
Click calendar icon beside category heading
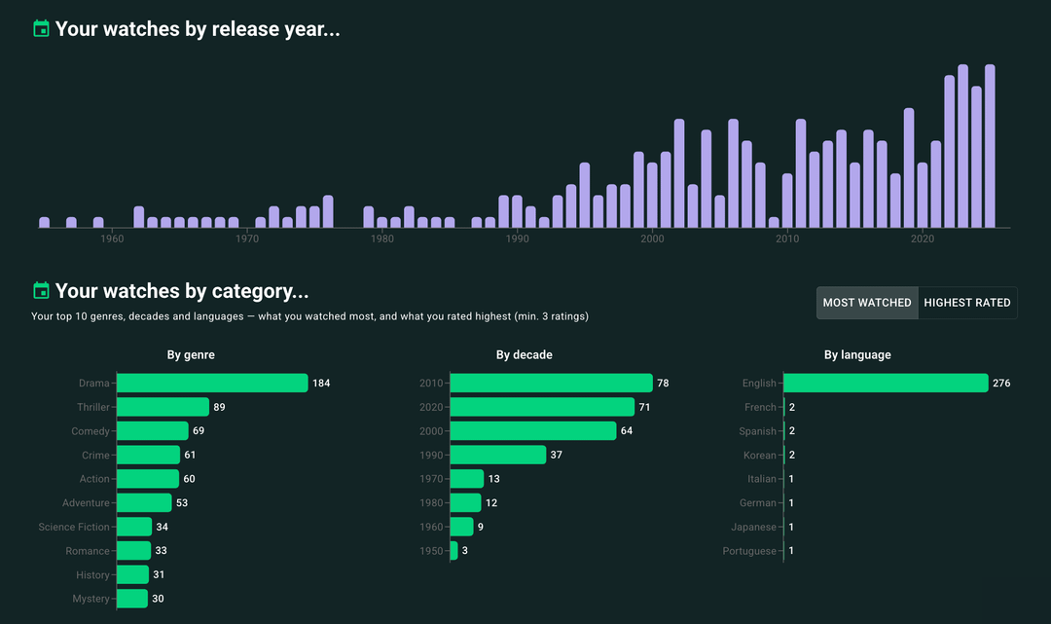pos(41,291)
